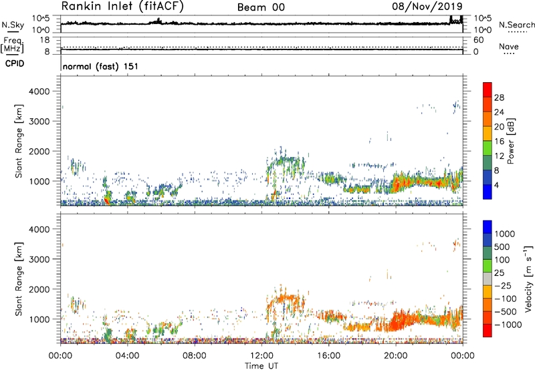This screenshot has height=370, width=535.
Task: Click the 4000 tick on power panel axis
Action: click(39, 91)
